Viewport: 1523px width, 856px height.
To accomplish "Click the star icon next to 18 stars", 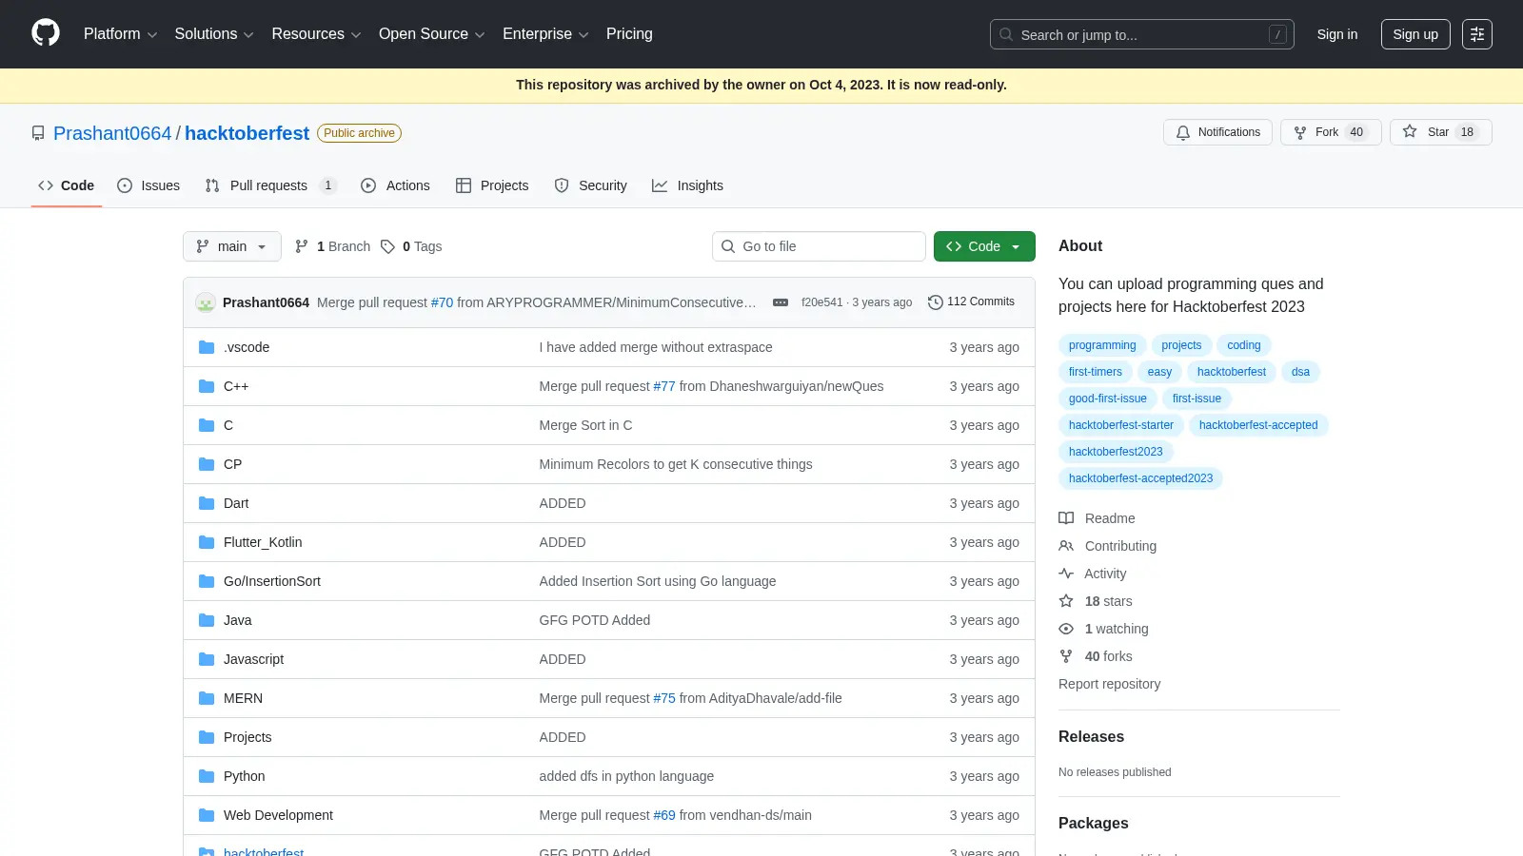I will point(1066,601).
